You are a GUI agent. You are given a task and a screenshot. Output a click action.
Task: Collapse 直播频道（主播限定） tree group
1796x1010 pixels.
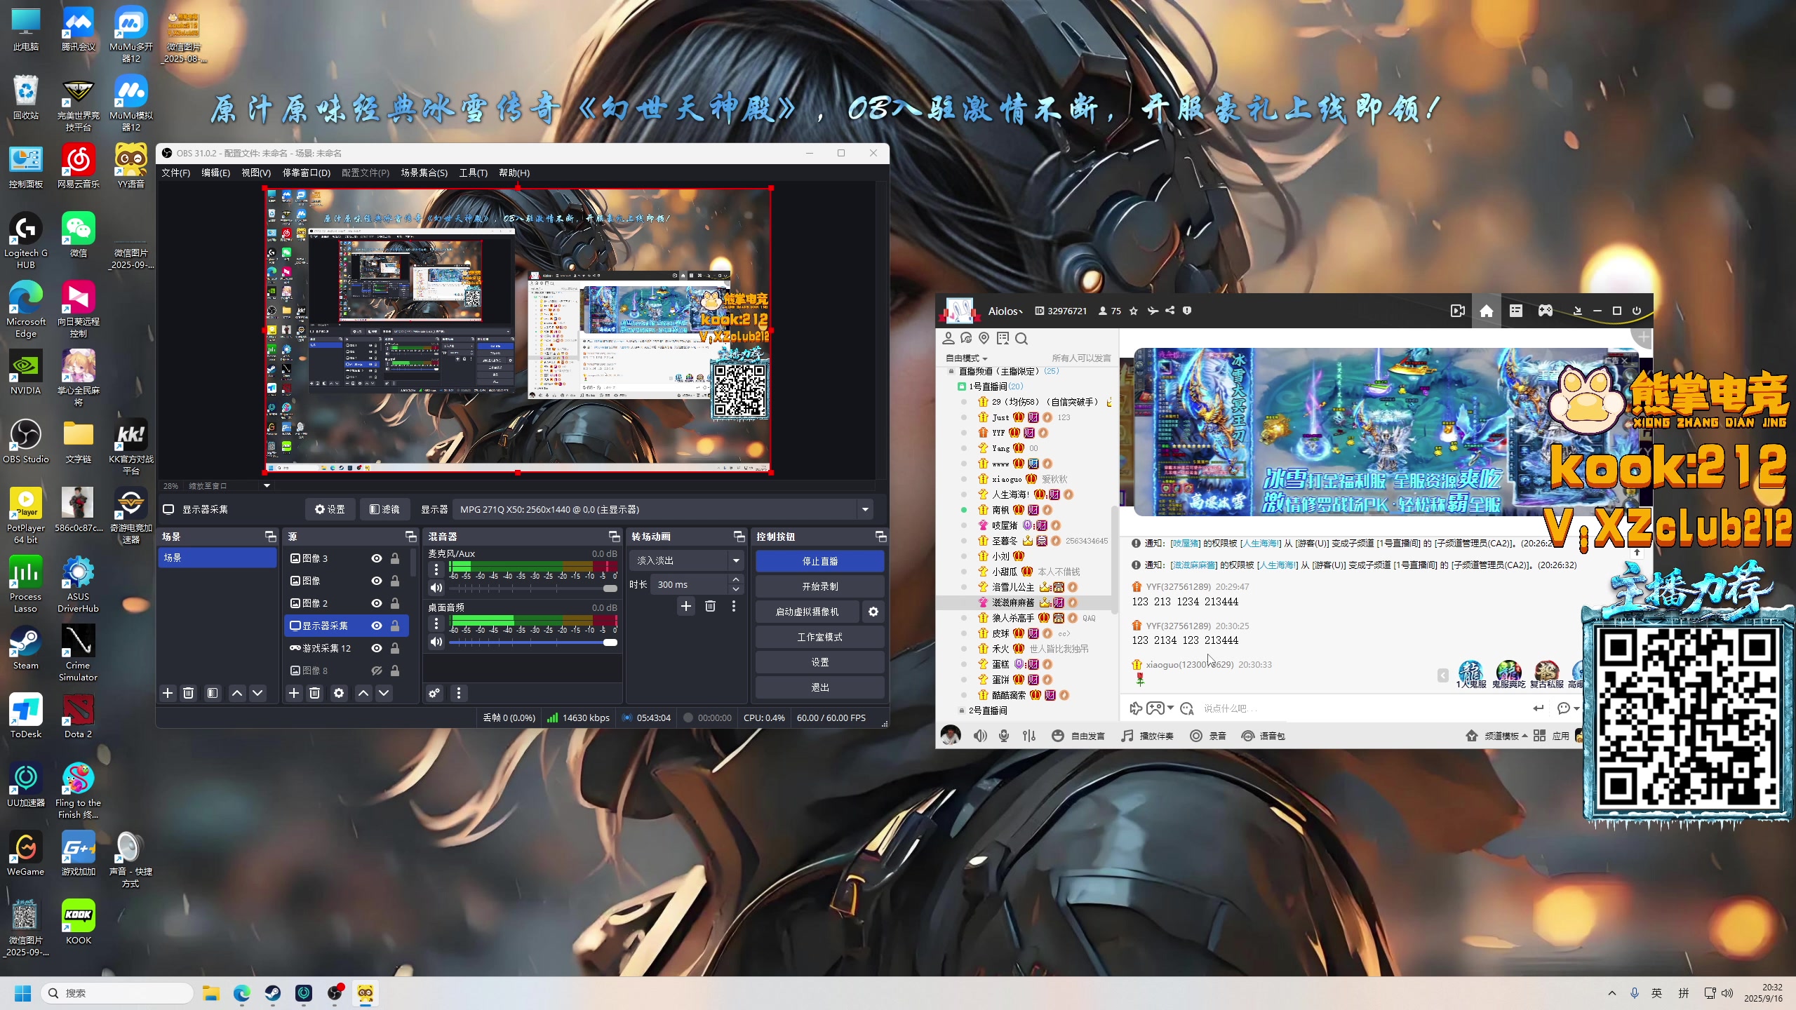pos(951,372)
